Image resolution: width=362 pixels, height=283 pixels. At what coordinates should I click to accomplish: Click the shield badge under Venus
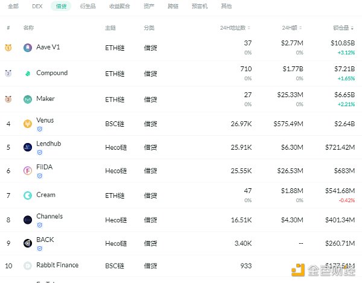click(x=40, y=129)
